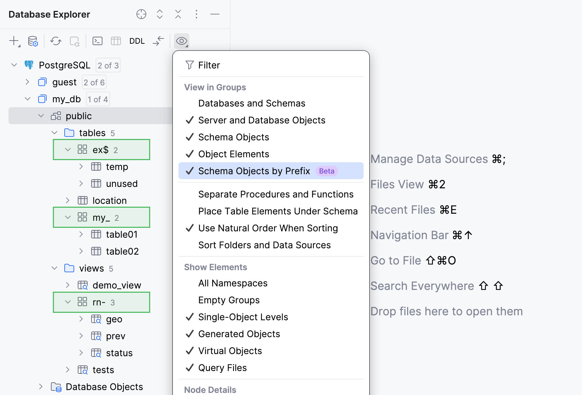Click the tables folder icon
This screenshot has width=582, height=395.
tap(69, 133)
